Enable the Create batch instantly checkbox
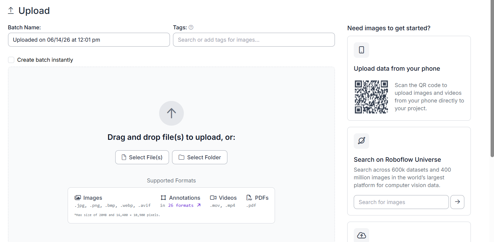494x242 pixels. point(11,60)
